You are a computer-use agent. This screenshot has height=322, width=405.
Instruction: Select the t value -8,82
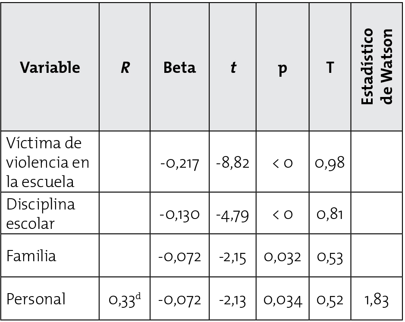233,163
